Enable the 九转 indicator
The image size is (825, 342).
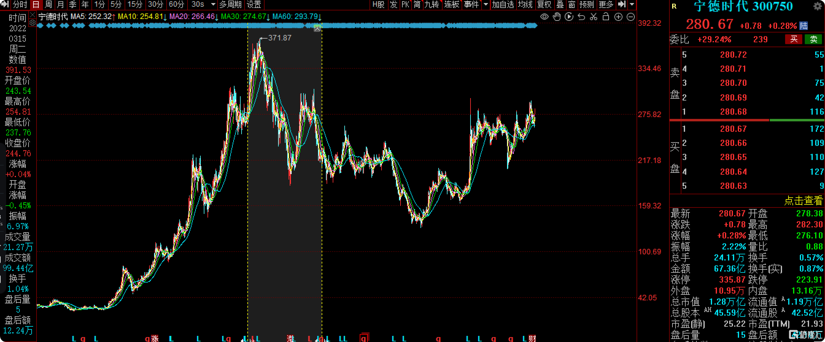pos(432,5)
